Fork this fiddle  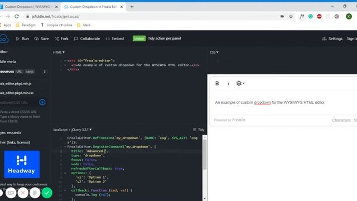click(x=61, y=39)
